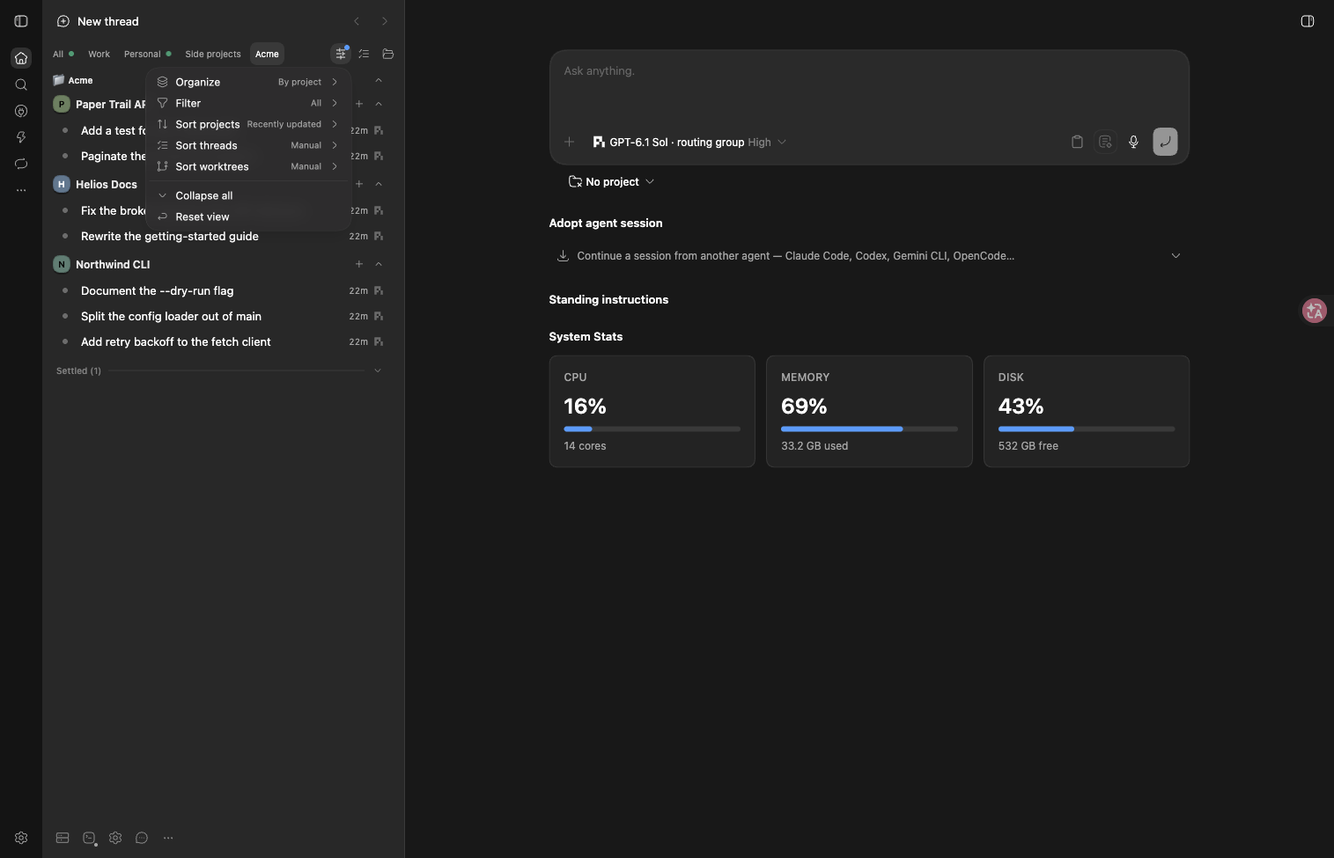Open the No project dropdown
Screen dimensions: 1334x858
[611, 181]
